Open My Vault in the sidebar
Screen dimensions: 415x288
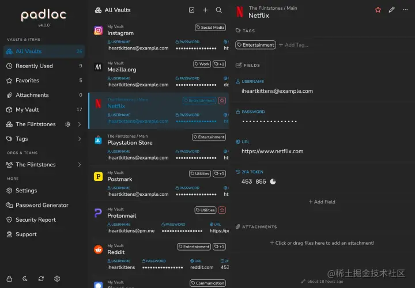pos(44,109)
